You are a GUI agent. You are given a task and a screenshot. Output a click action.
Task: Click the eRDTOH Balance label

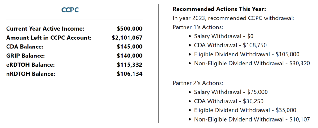(x=30, y=65)
